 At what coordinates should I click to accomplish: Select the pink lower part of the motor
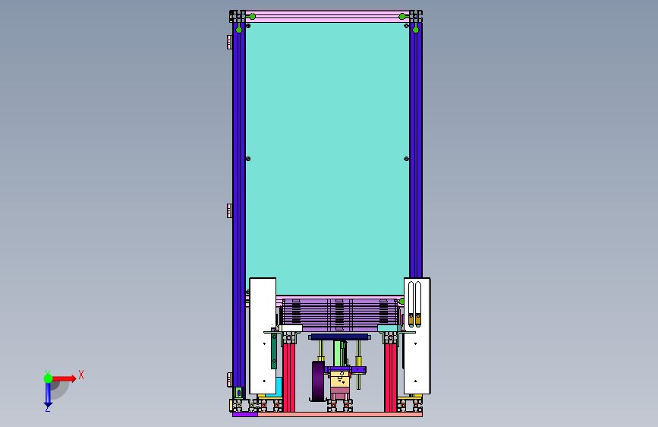click(x=340, y=394)
